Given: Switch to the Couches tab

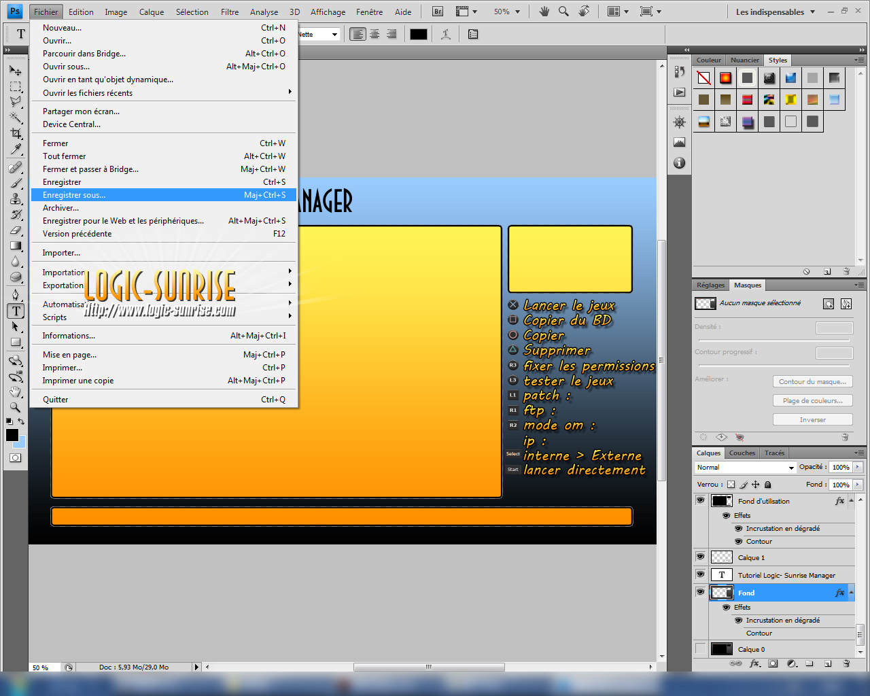Looking at the screenshot, I should point(742,453).
